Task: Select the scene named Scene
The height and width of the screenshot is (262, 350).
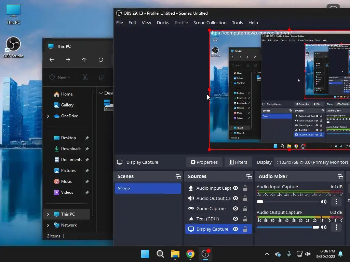Action: pos(148,188)
